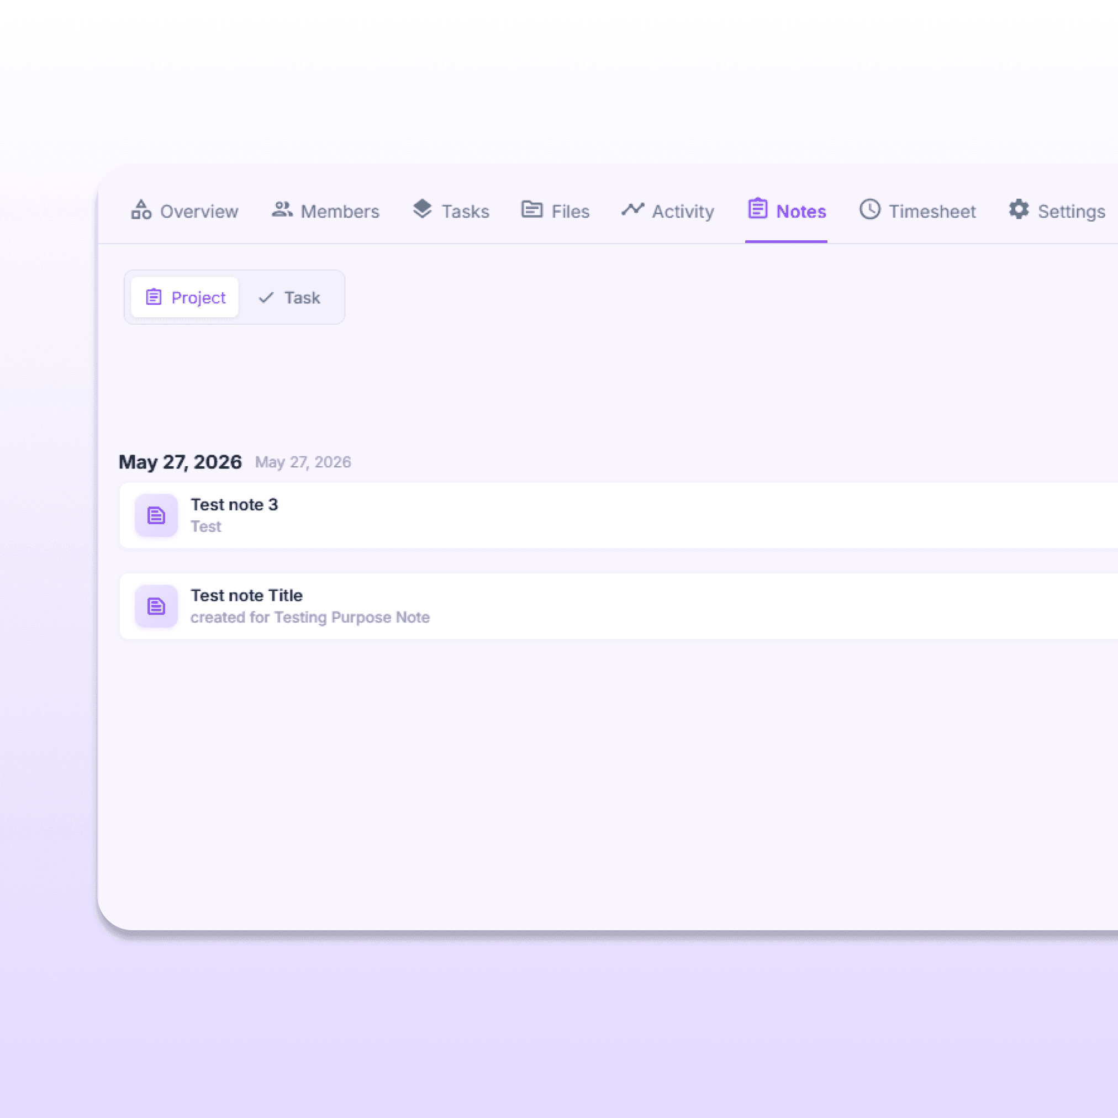Click the Activity trend line icon

(x=633, y=209)
